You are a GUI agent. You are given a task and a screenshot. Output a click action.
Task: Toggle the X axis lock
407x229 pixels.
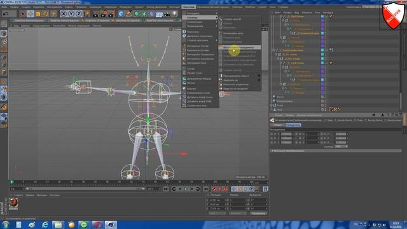(x=64, y=13)
